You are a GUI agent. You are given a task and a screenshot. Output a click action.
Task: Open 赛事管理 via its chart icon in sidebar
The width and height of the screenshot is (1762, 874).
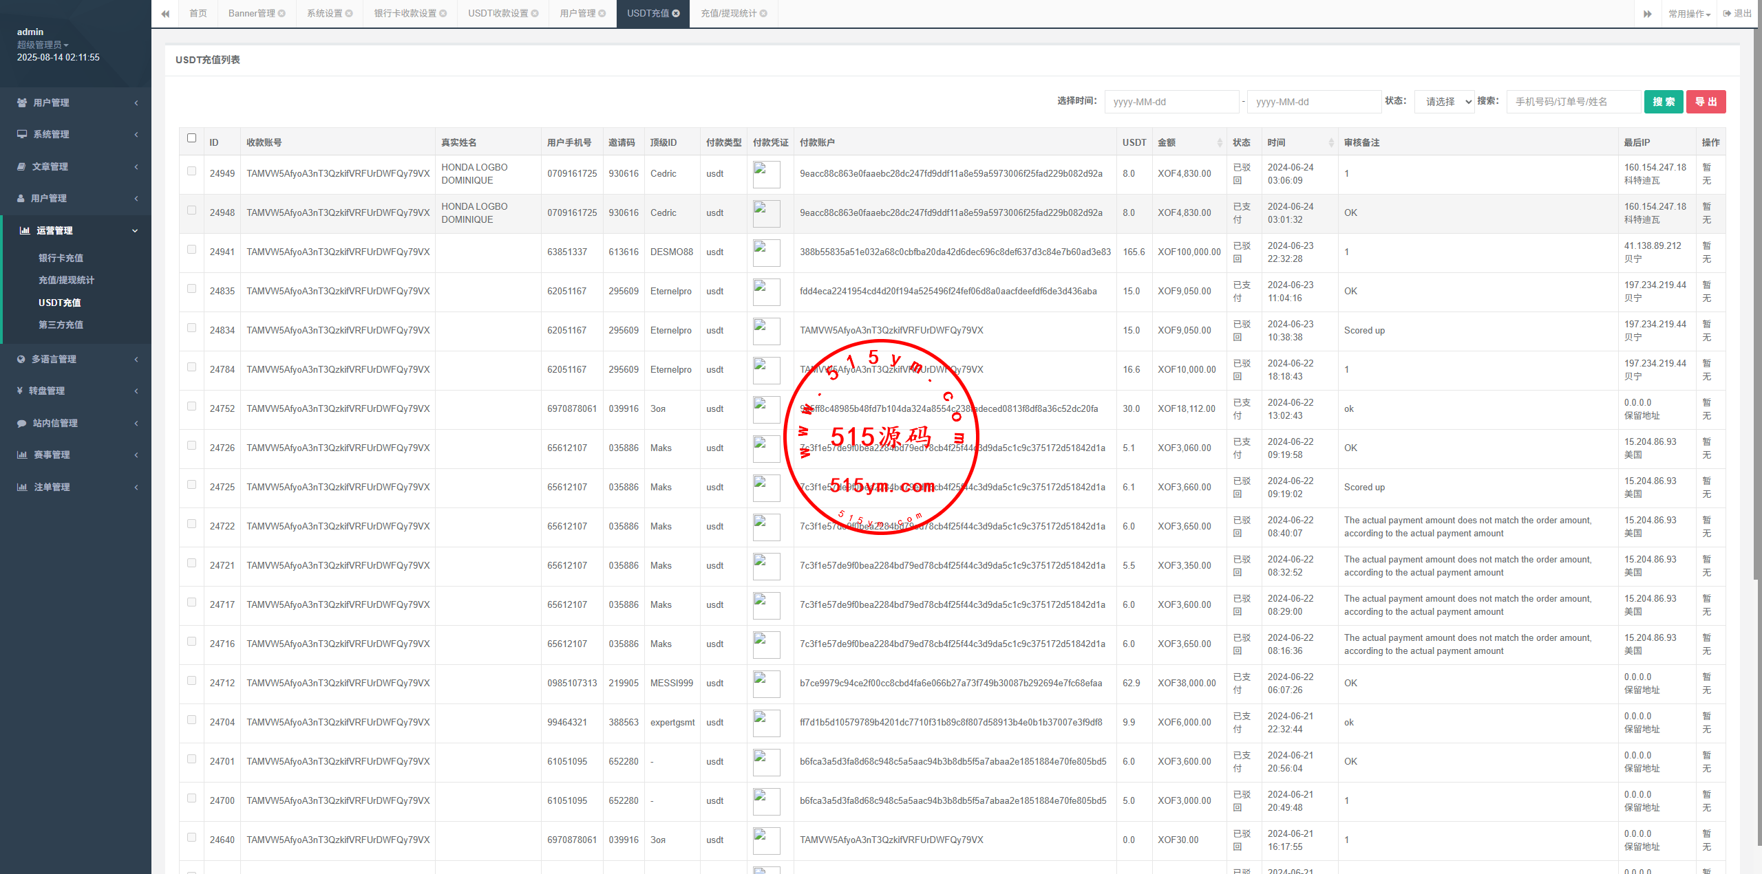[22, 455]
